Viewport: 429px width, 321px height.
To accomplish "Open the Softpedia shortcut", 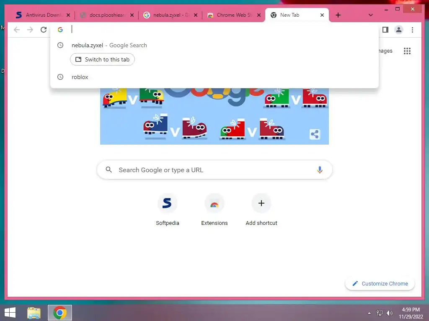I will [x=167, y=210].
